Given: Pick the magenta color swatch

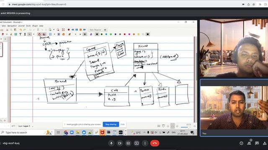Looking at the screenshot, I should click(129, 34).
